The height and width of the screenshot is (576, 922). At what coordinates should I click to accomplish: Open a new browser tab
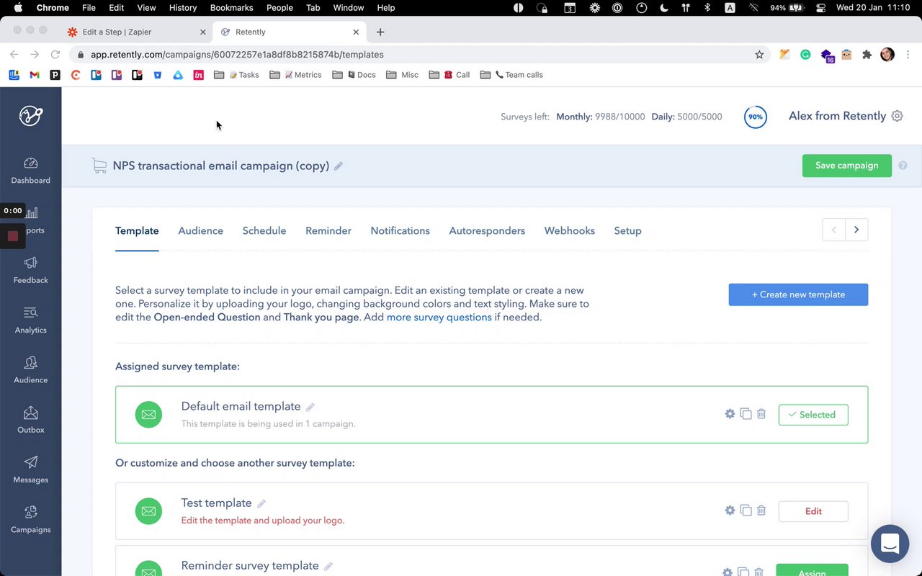380,32
